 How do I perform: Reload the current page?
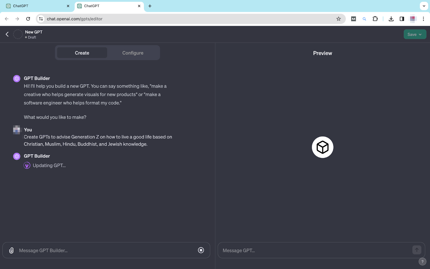pyautogui.click(x=28, y=19)
